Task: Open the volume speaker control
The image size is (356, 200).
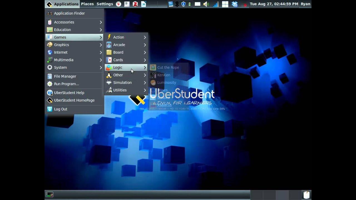Action: 206,4
